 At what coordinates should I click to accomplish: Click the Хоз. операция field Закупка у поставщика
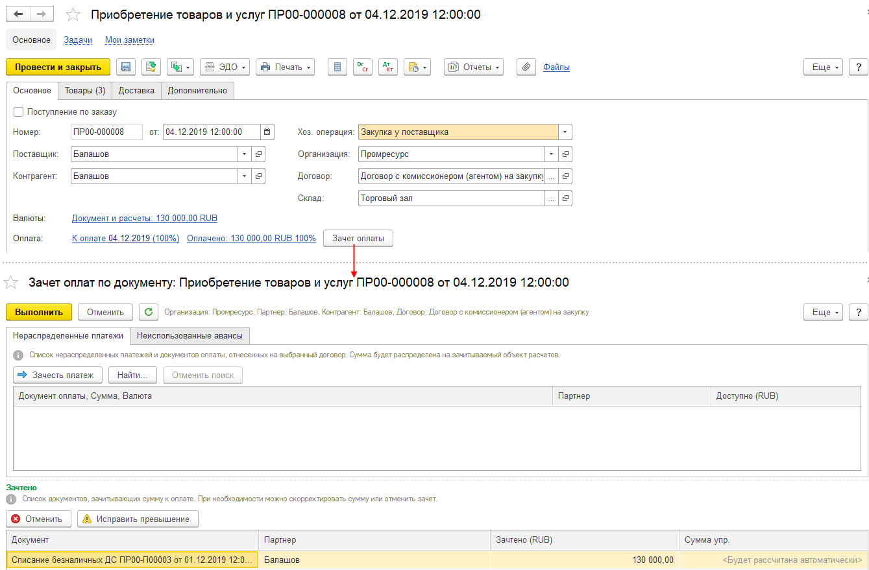(x=458, y=132)
